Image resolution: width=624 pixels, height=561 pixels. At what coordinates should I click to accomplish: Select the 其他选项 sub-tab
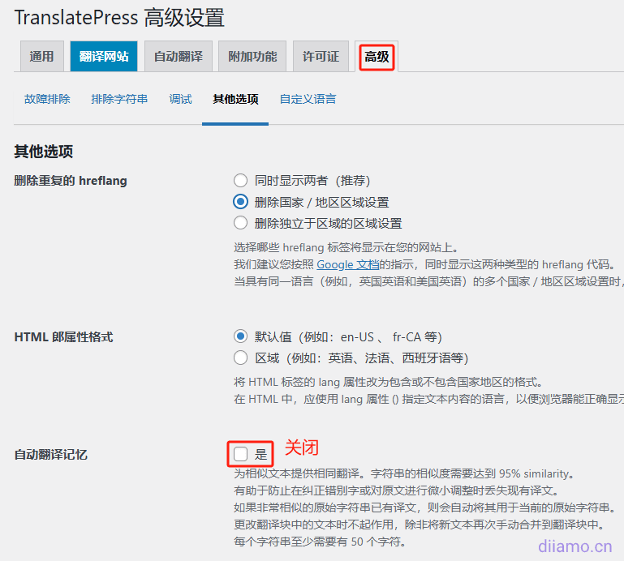235,99
